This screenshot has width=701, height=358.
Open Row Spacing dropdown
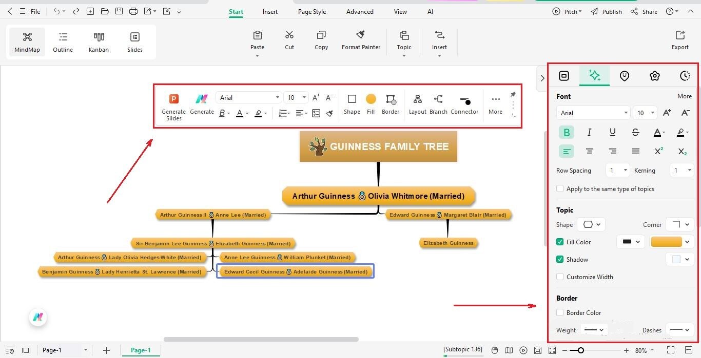coord(617,171)
